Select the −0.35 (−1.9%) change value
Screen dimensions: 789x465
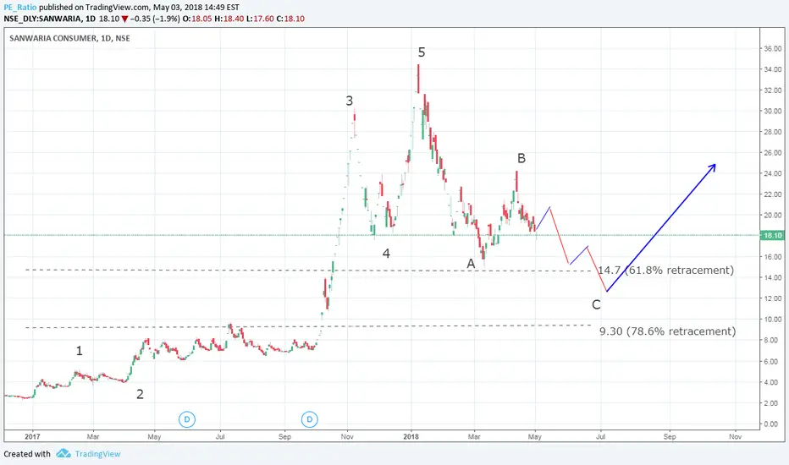click(x=155, y=19)
